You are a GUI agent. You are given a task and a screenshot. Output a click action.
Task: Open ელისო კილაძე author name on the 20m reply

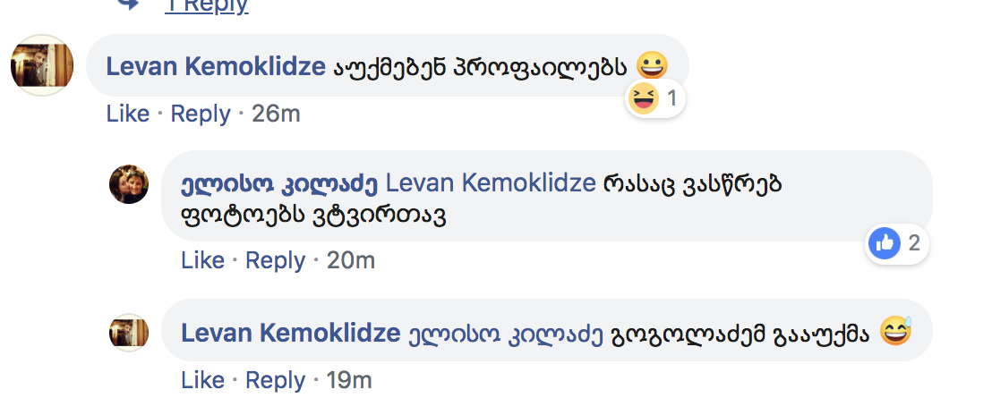coord(278,184)
